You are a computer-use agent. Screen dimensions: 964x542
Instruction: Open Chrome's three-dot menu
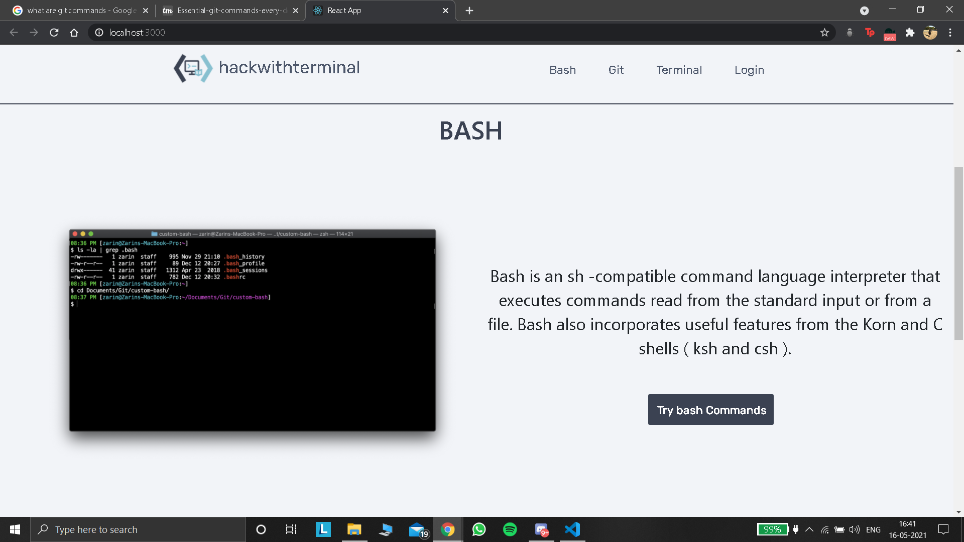click(x=950, y=33)
